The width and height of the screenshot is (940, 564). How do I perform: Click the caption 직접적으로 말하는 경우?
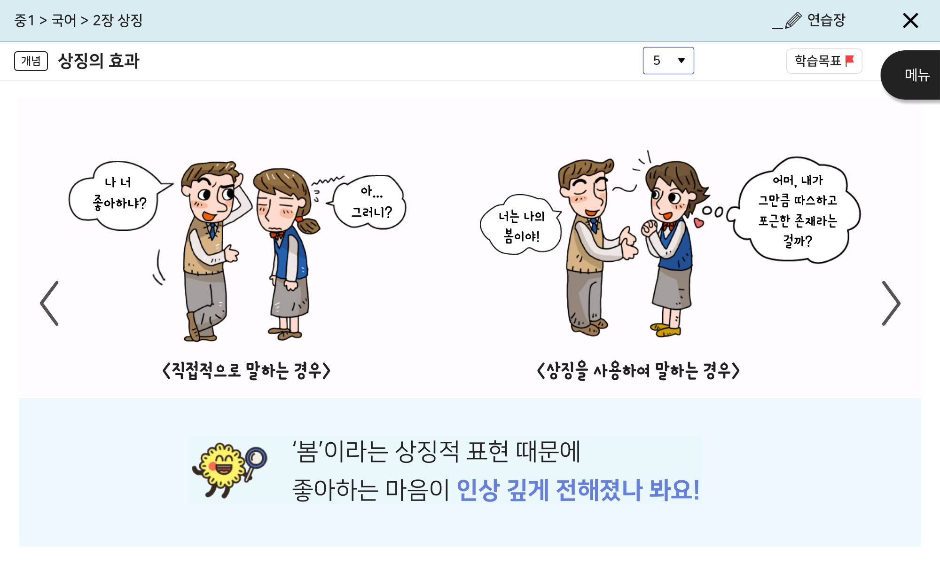pos(246,370)
